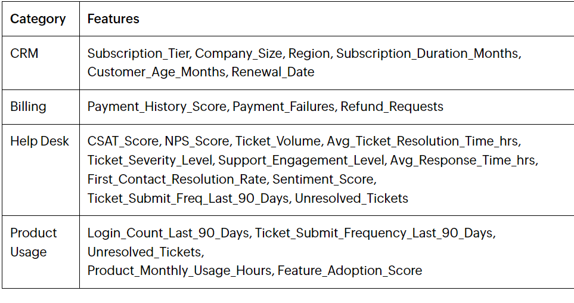Select the CRM category cell

click(24, 54)
